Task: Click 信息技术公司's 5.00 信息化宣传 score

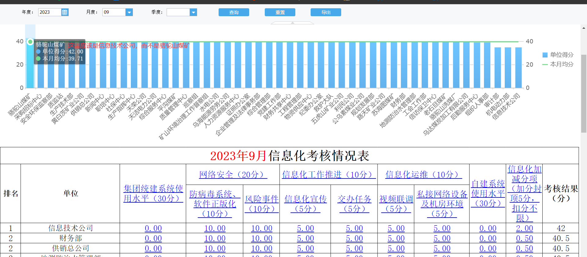Action: click(305, 228)
